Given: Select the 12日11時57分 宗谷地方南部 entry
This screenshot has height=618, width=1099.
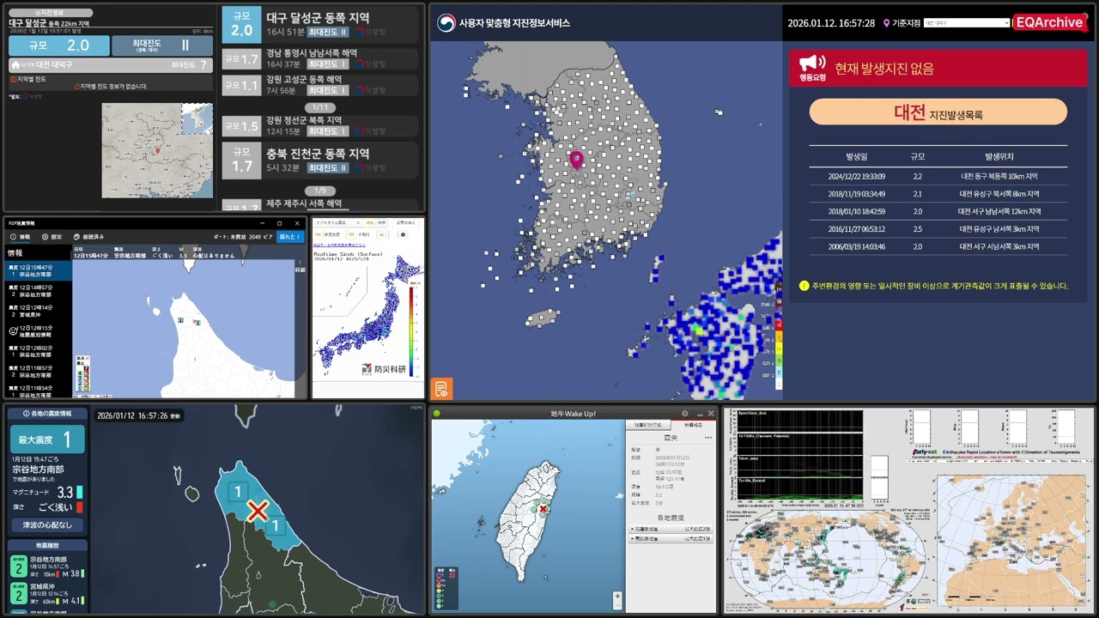Looking at the screenshot, I should [x=39, y=370].
